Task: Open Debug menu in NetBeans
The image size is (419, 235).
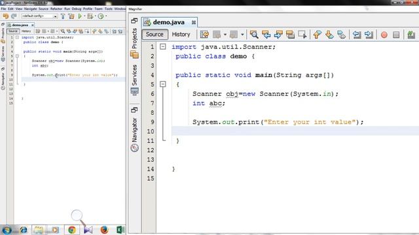Action: pyautogui.click(x=76, y=8)
